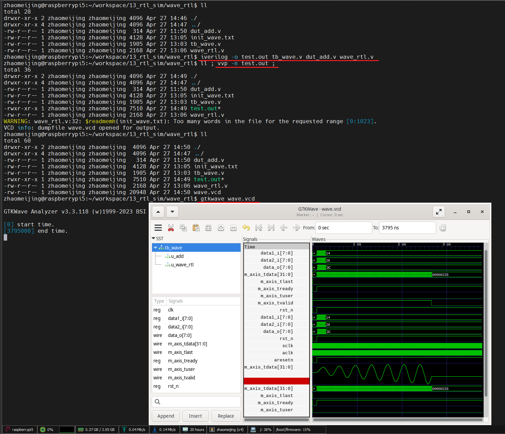The image size is (505, 434).
Task: Find previous signal edge
Action: [284, 228]
